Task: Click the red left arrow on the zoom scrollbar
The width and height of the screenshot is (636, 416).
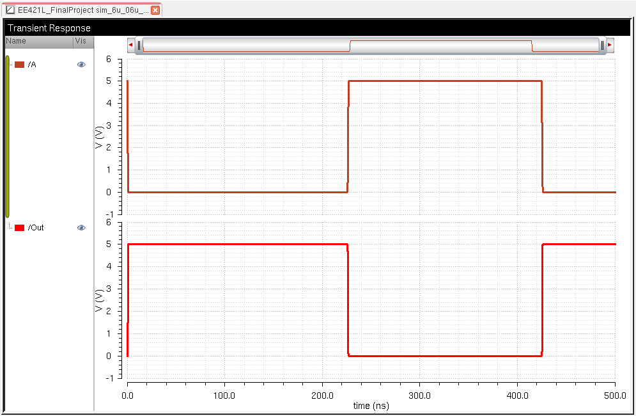Action: coord(130,45)
